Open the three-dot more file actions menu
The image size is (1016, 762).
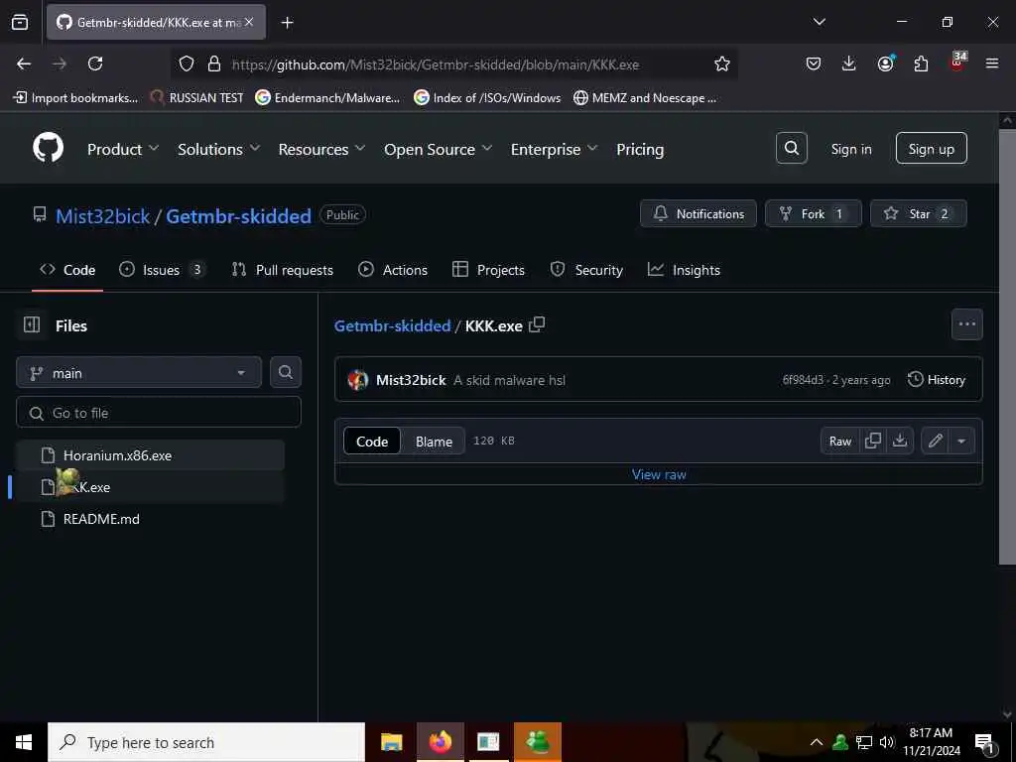(x=966, y=324)
